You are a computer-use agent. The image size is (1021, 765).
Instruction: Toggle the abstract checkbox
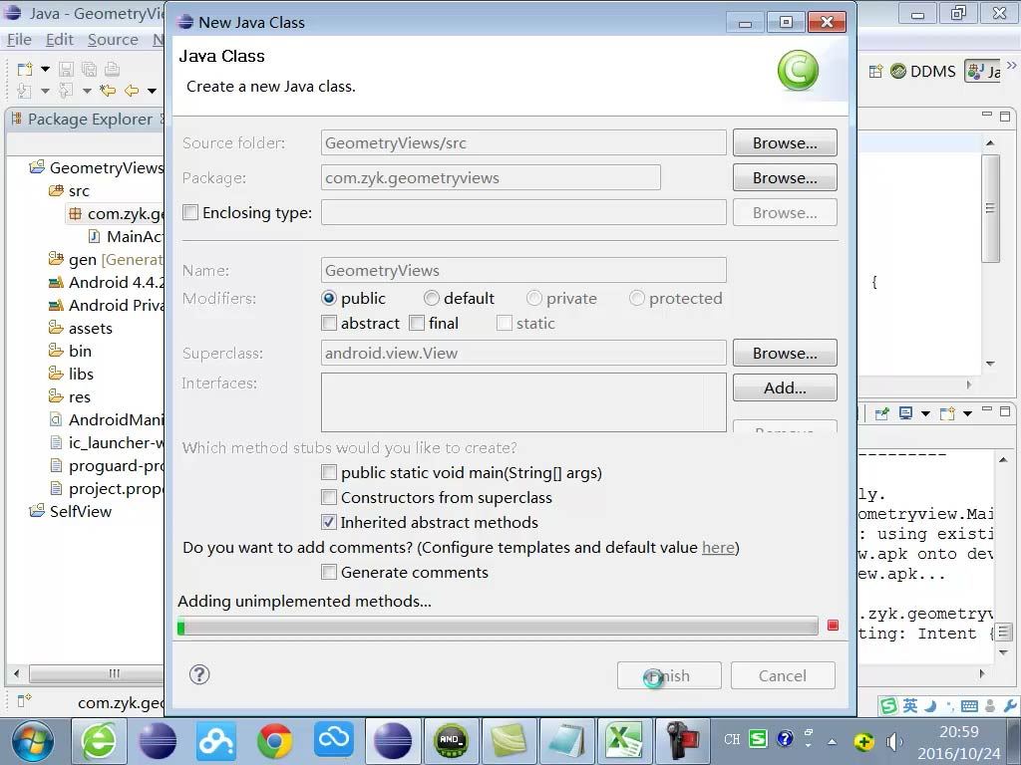pyautogui.click(x=329, y=323)
